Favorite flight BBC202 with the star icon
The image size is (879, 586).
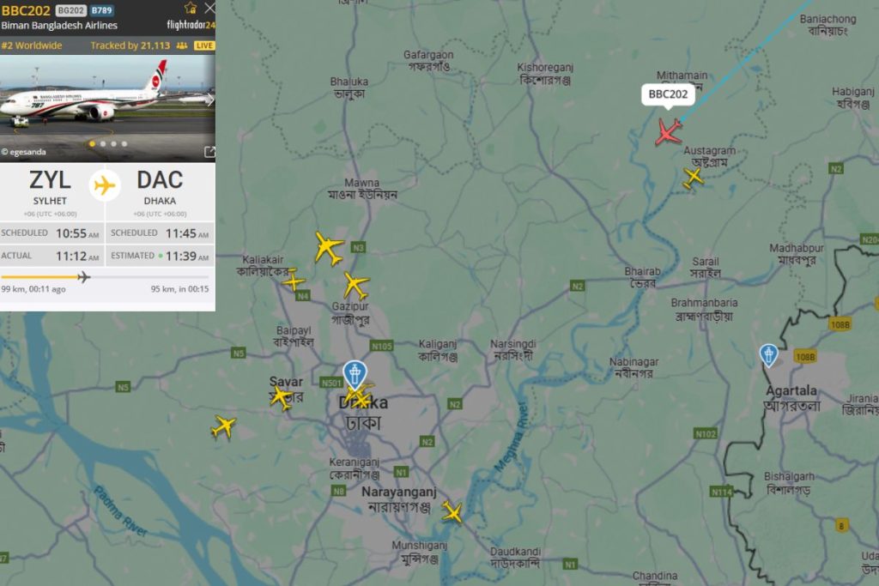191,8
